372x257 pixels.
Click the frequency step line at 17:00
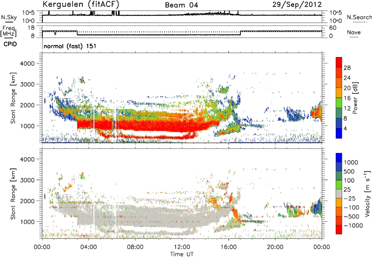pyautogui.click(x=240, y=33)
